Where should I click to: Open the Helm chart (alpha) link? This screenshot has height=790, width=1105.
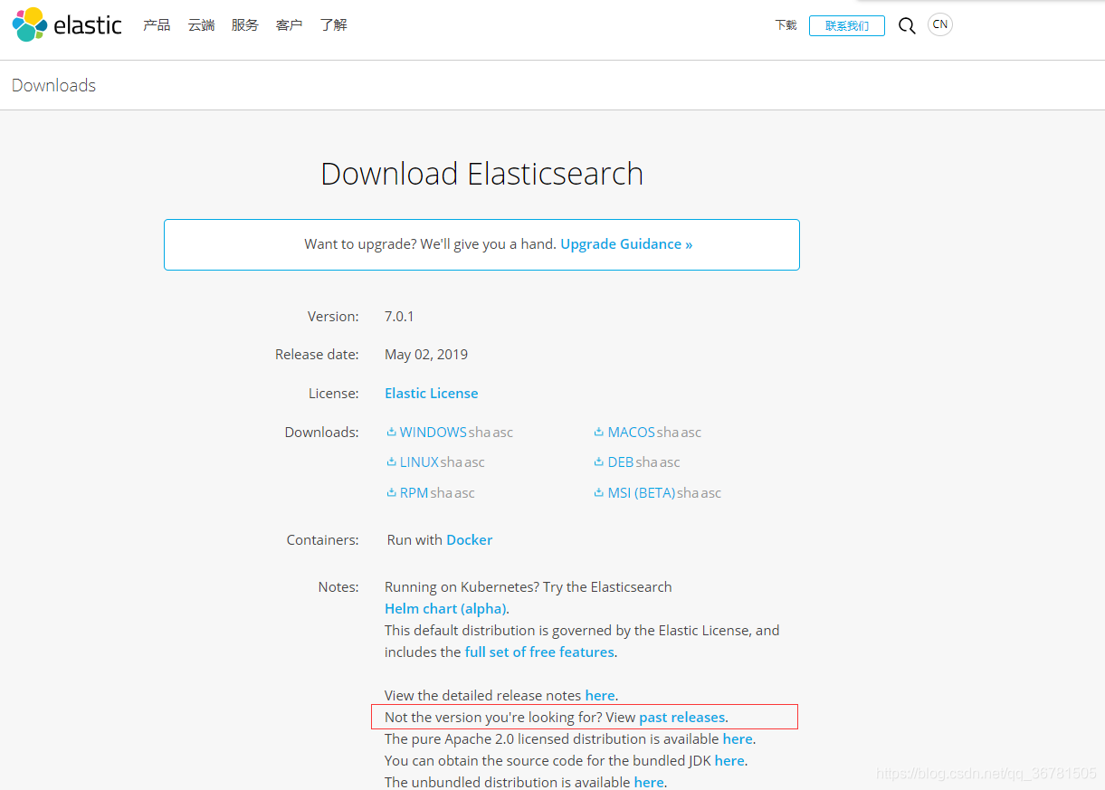point(445,609)
